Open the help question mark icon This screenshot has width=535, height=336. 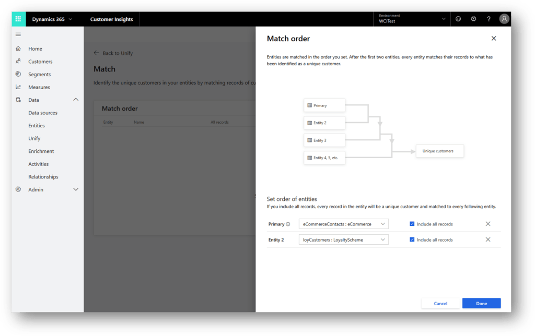pyautogui.click(x=489, y=19)
